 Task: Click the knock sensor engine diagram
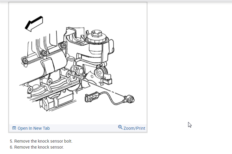coord(78,64)
